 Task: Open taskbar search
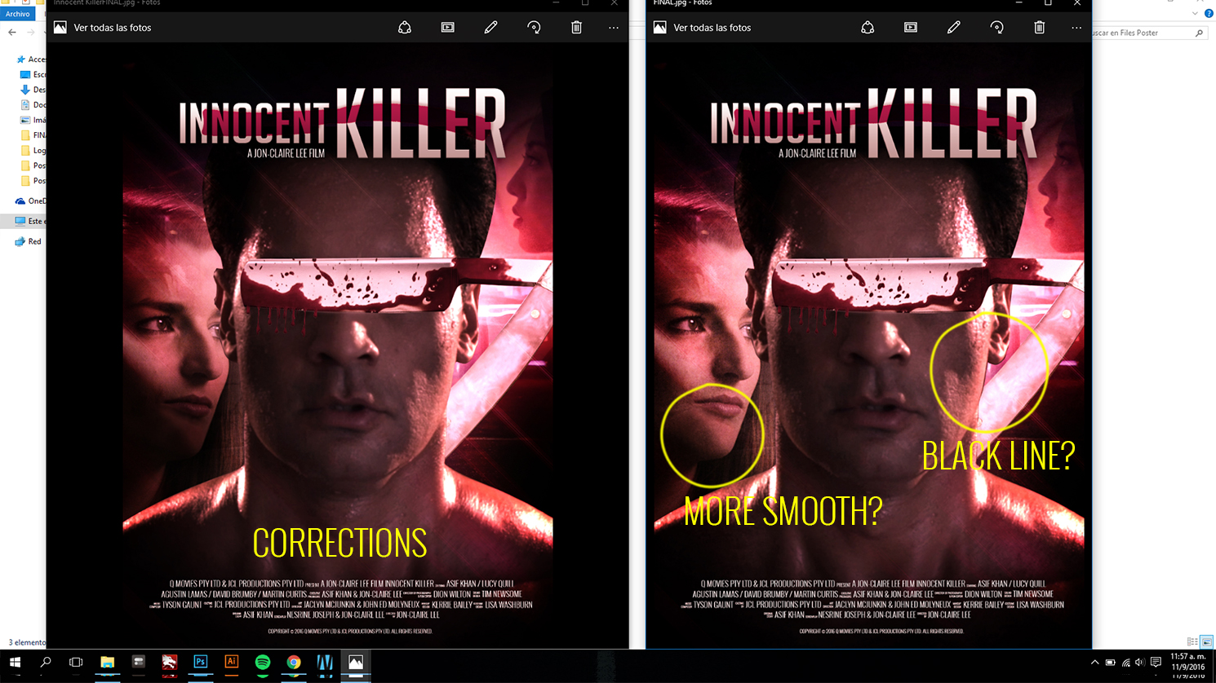click(x=46, y=663)
